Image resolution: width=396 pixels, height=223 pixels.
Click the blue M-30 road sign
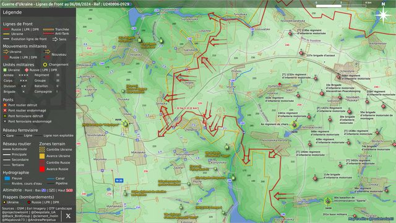pyautogui.click(x=119, y=180)
